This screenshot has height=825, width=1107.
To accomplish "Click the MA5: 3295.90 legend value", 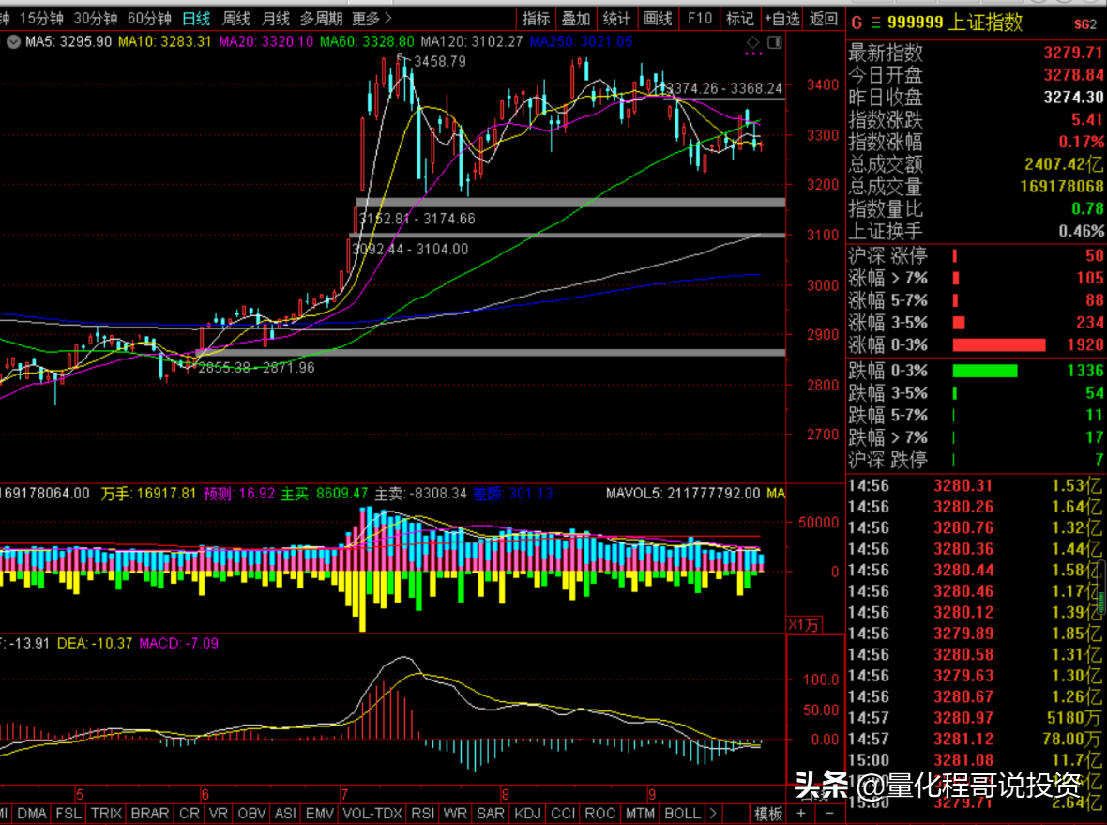I will point(68,41).
